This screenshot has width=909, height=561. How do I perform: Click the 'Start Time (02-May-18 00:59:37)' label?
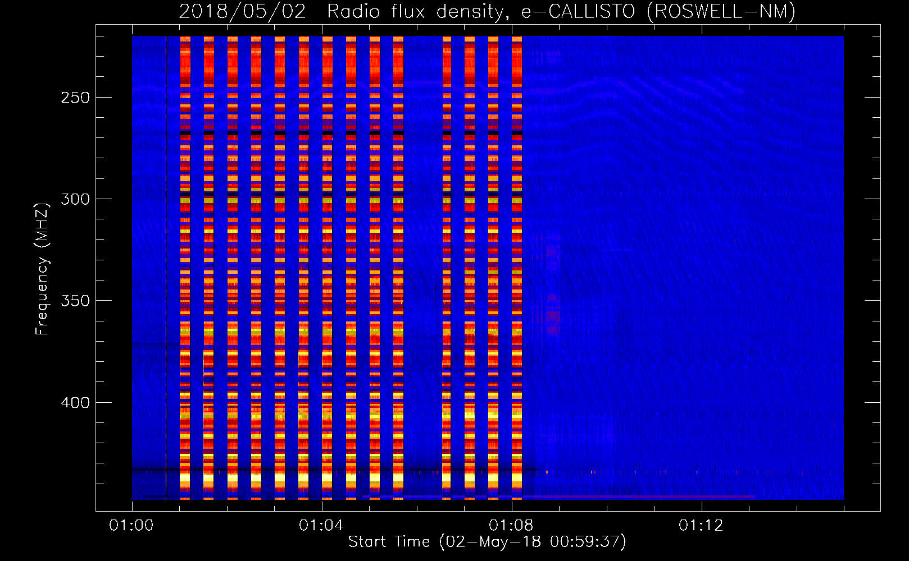(x=487, y=542)
